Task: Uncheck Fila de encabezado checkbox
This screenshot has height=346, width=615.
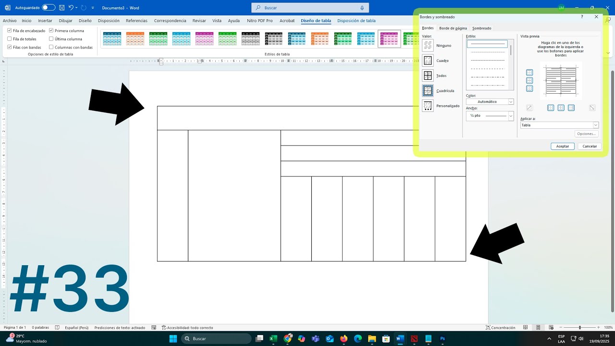Action: click(9, 31)
